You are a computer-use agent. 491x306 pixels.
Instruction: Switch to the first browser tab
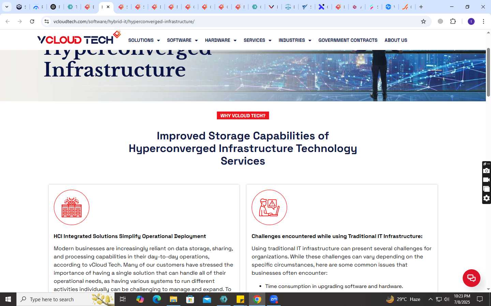pos(21,7)
